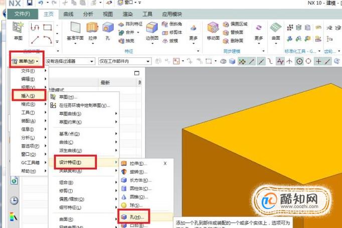Open the GC工具箱 menu entry

pos(29,163)
